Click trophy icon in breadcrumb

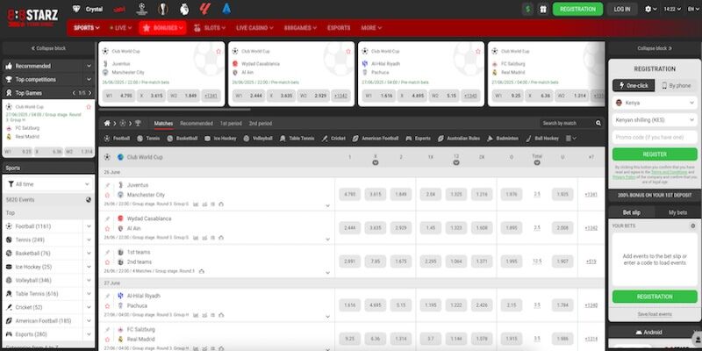(x=138, y=123)
